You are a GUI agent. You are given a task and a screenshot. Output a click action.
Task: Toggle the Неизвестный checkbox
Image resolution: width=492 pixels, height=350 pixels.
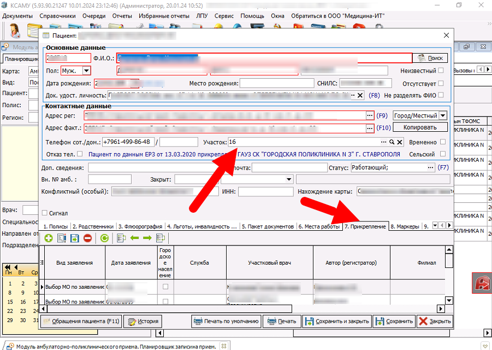[441, 71]
